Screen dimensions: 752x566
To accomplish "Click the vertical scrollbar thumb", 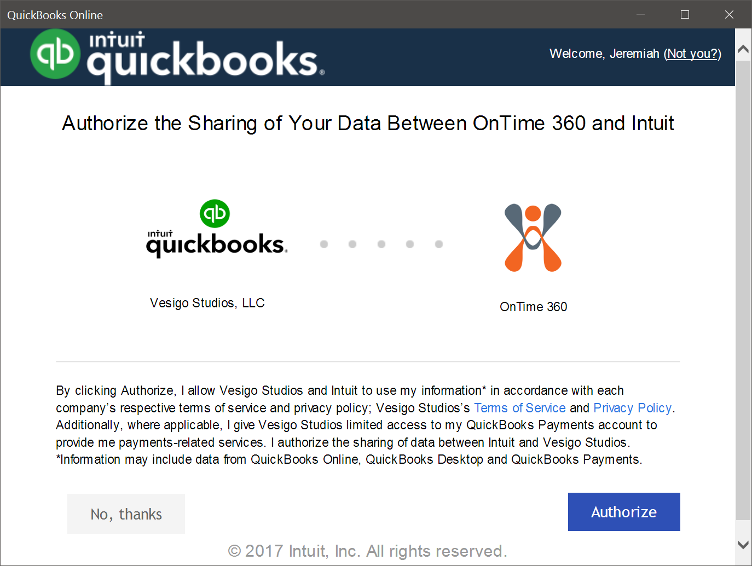I will 743,290.
